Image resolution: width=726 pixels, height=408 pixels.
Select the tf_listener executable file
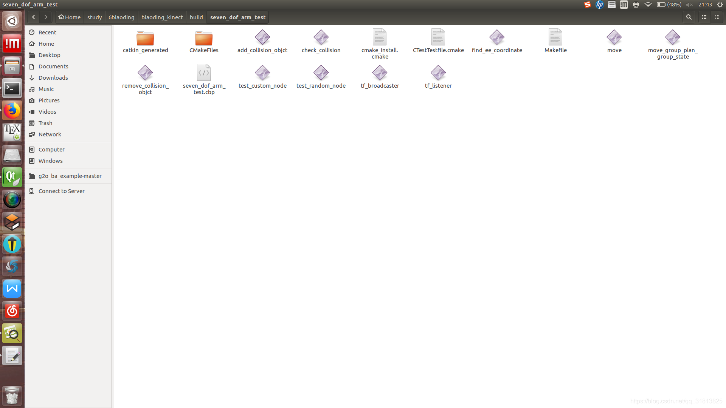pyautogui.click(x=438, y=73)
